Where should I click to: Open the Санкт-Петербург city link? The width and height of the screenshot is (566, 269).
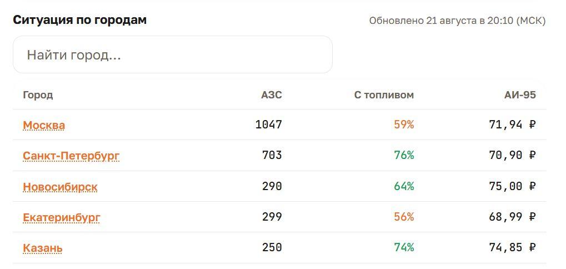tap(71, 156)
